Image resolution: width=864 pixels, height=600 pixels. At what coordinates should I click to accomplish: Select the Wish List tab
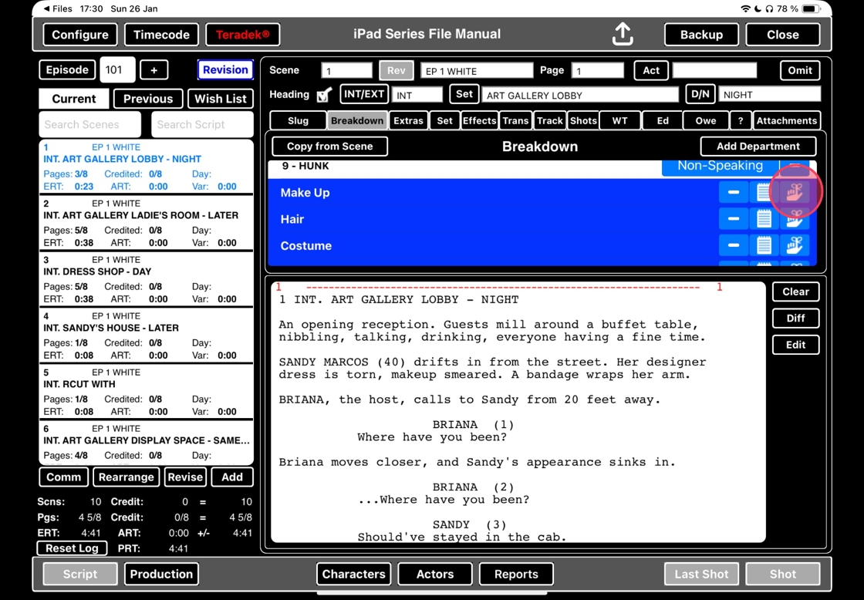point(221,99)
